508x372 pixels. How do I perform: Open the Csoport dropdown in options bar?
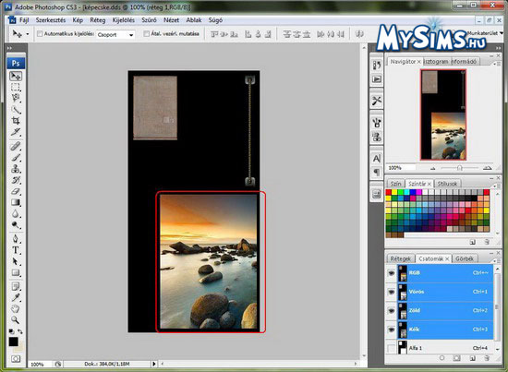click(115, 34)
